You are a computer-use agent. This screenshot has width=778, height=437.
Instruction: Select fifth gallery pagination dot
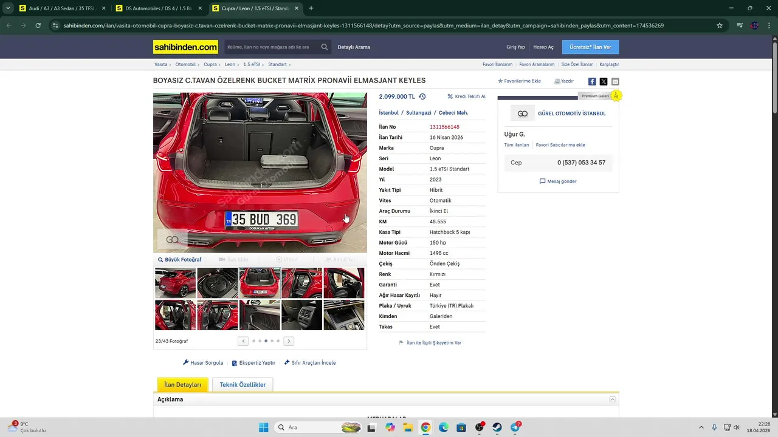click(278, 341)
